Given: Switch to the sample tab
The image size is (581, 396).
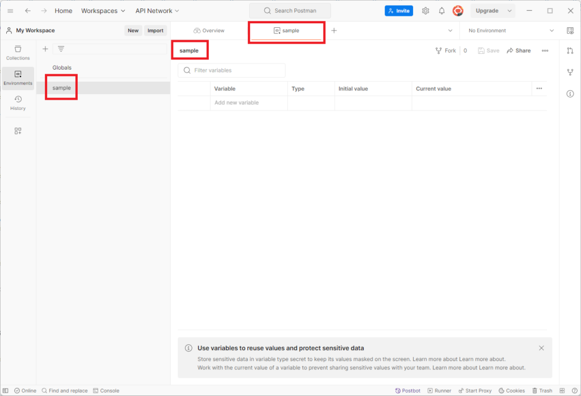Looking at the screenshot, I should coord(286,31).
